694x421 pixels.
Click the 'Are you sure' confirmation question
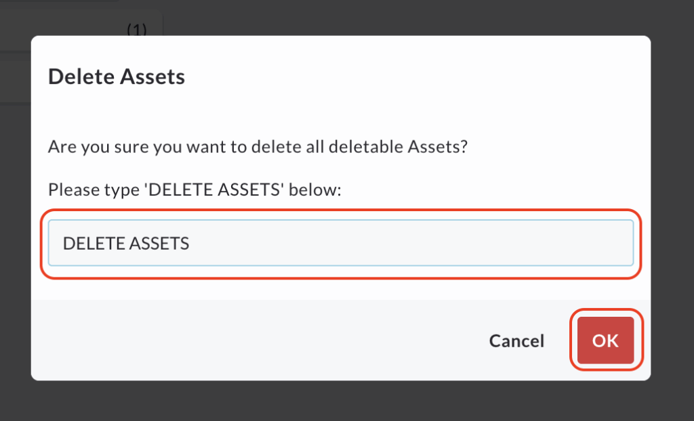(x=258, y=147)
